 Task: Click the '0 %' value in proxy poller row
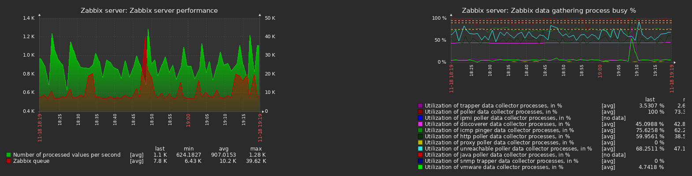659,143
